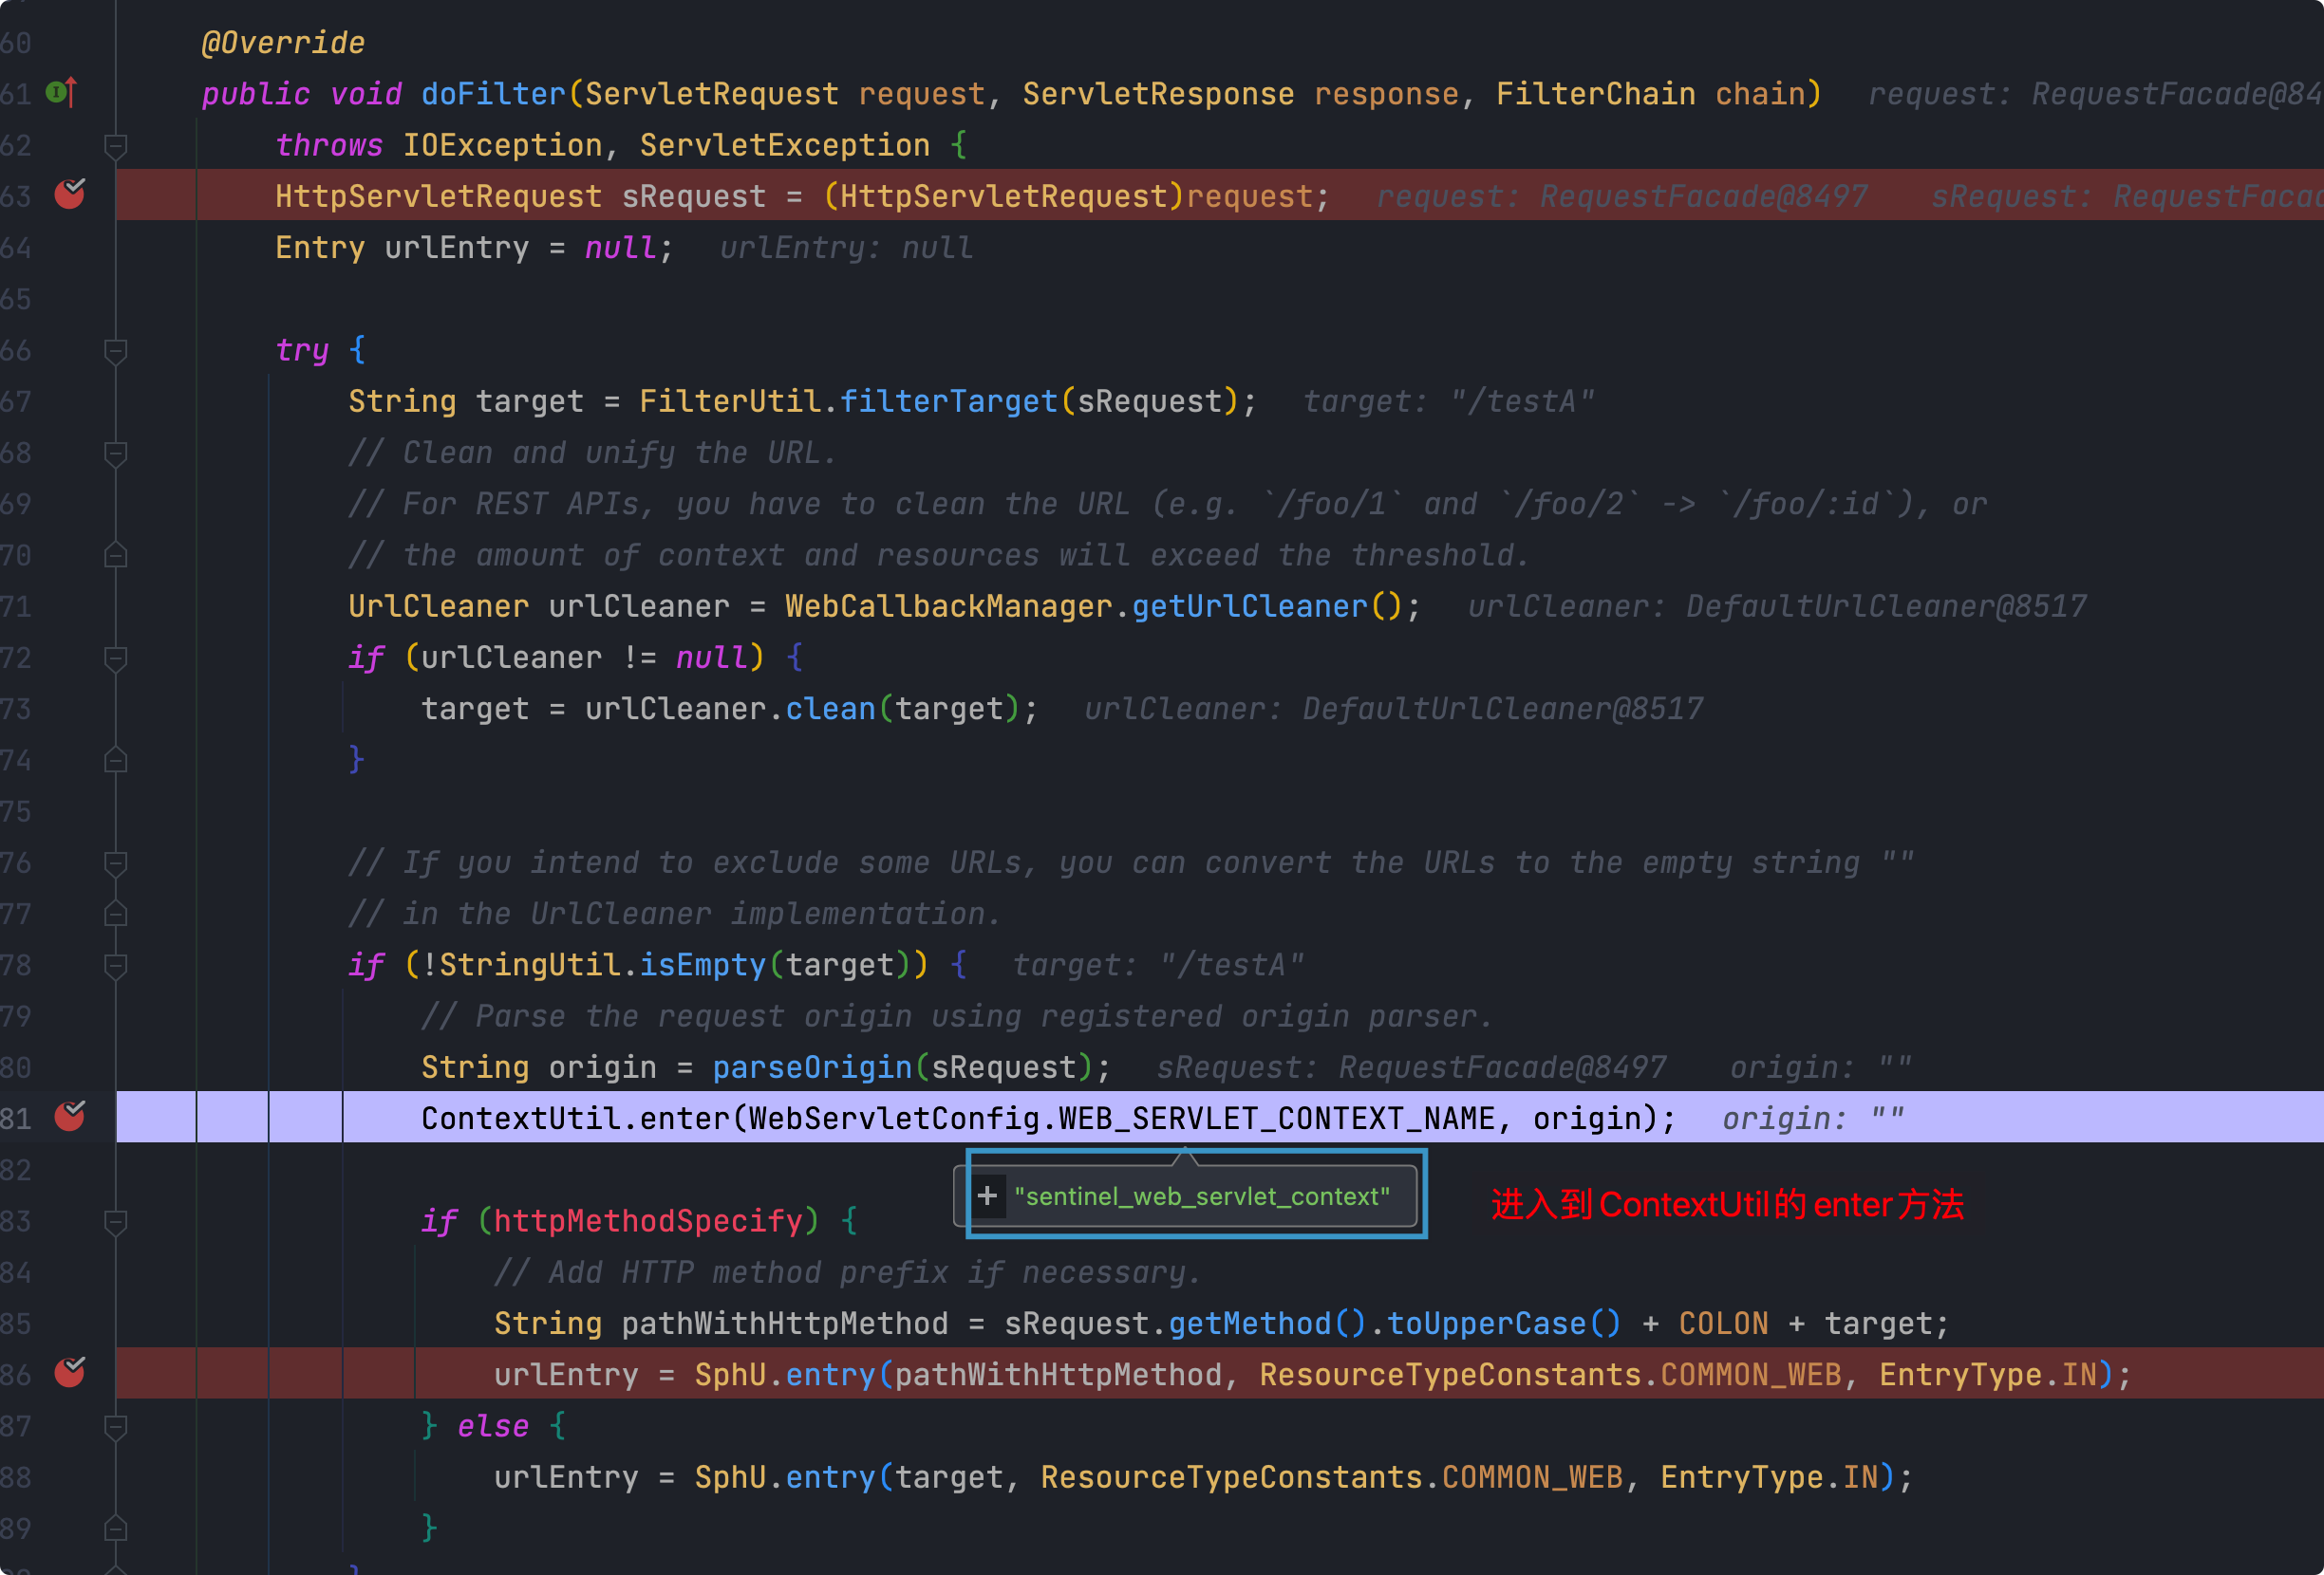The height and width of the screenshot is (1575, 2324).
Task: Collapse the method body fold at throws line
Action: coord(116,146)
